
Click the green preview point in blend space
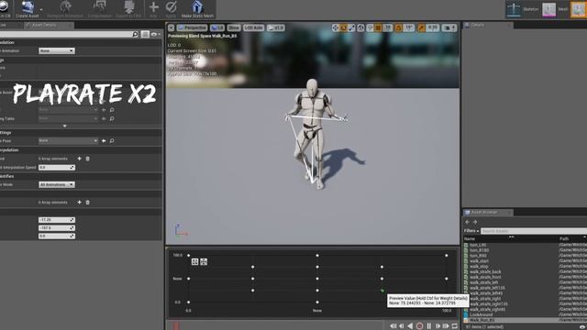tap(382, 291)
